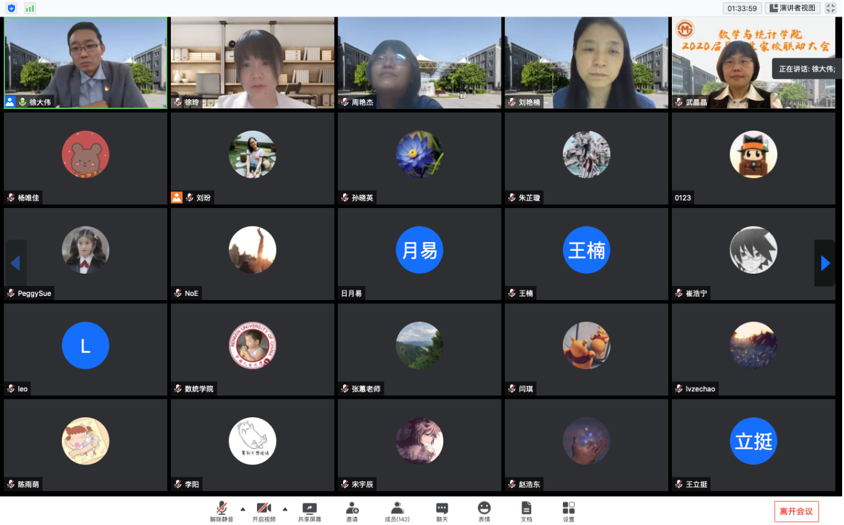Click the 01:33:59 meeting timer

click(x=742, y=8)
